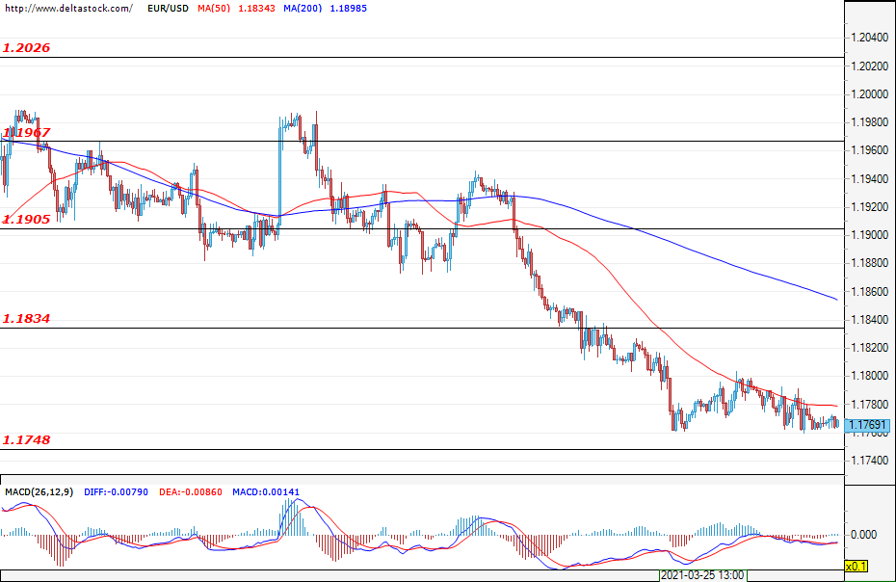Click the 1.18000 price axis tick
Image resolution: width=896 pixels, height=582 pixels.
point(869,376)
